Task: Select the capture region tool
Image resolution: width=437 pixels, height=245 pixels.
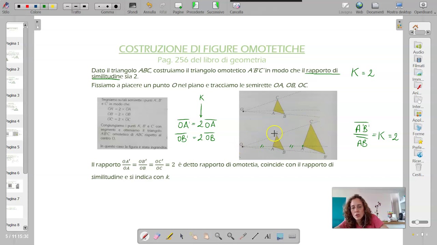Action: [x=280, y=236]
